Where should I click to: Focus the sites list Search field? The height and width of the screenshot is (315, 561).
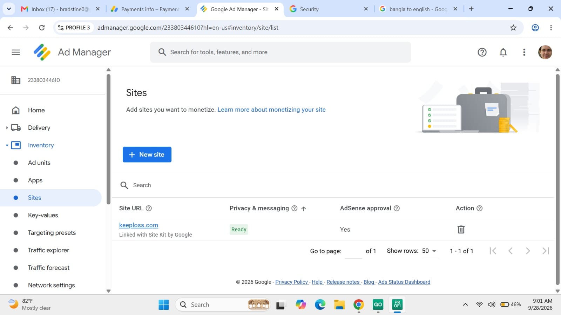[333, 185]
